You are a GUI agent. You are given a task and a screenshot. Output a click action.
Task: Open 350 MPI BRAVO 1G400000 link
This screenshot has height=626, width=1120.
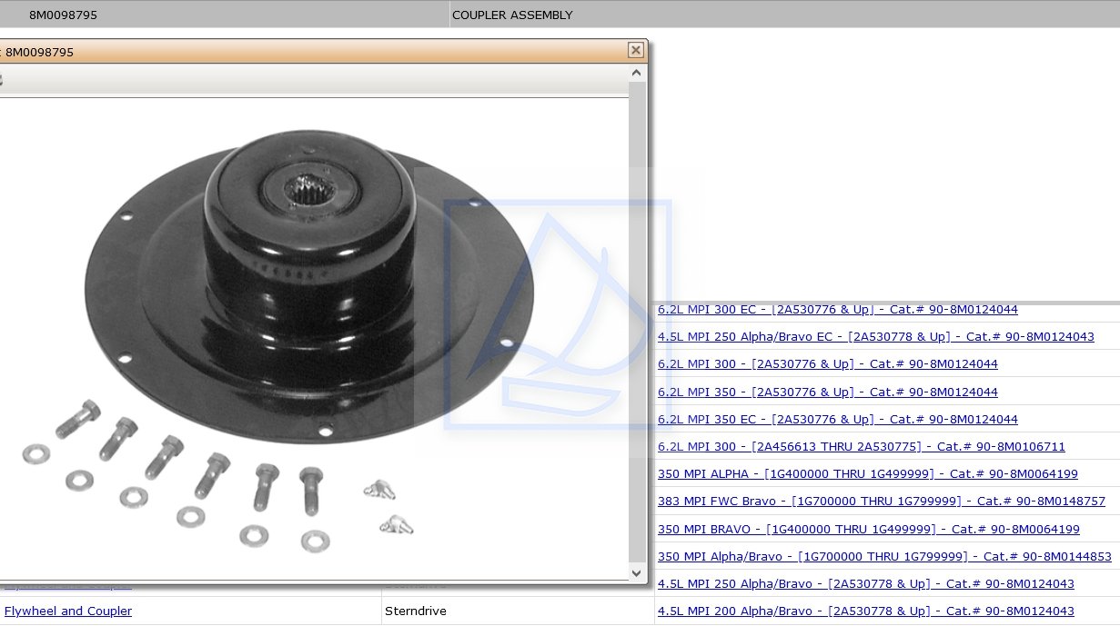pos(869,530)
